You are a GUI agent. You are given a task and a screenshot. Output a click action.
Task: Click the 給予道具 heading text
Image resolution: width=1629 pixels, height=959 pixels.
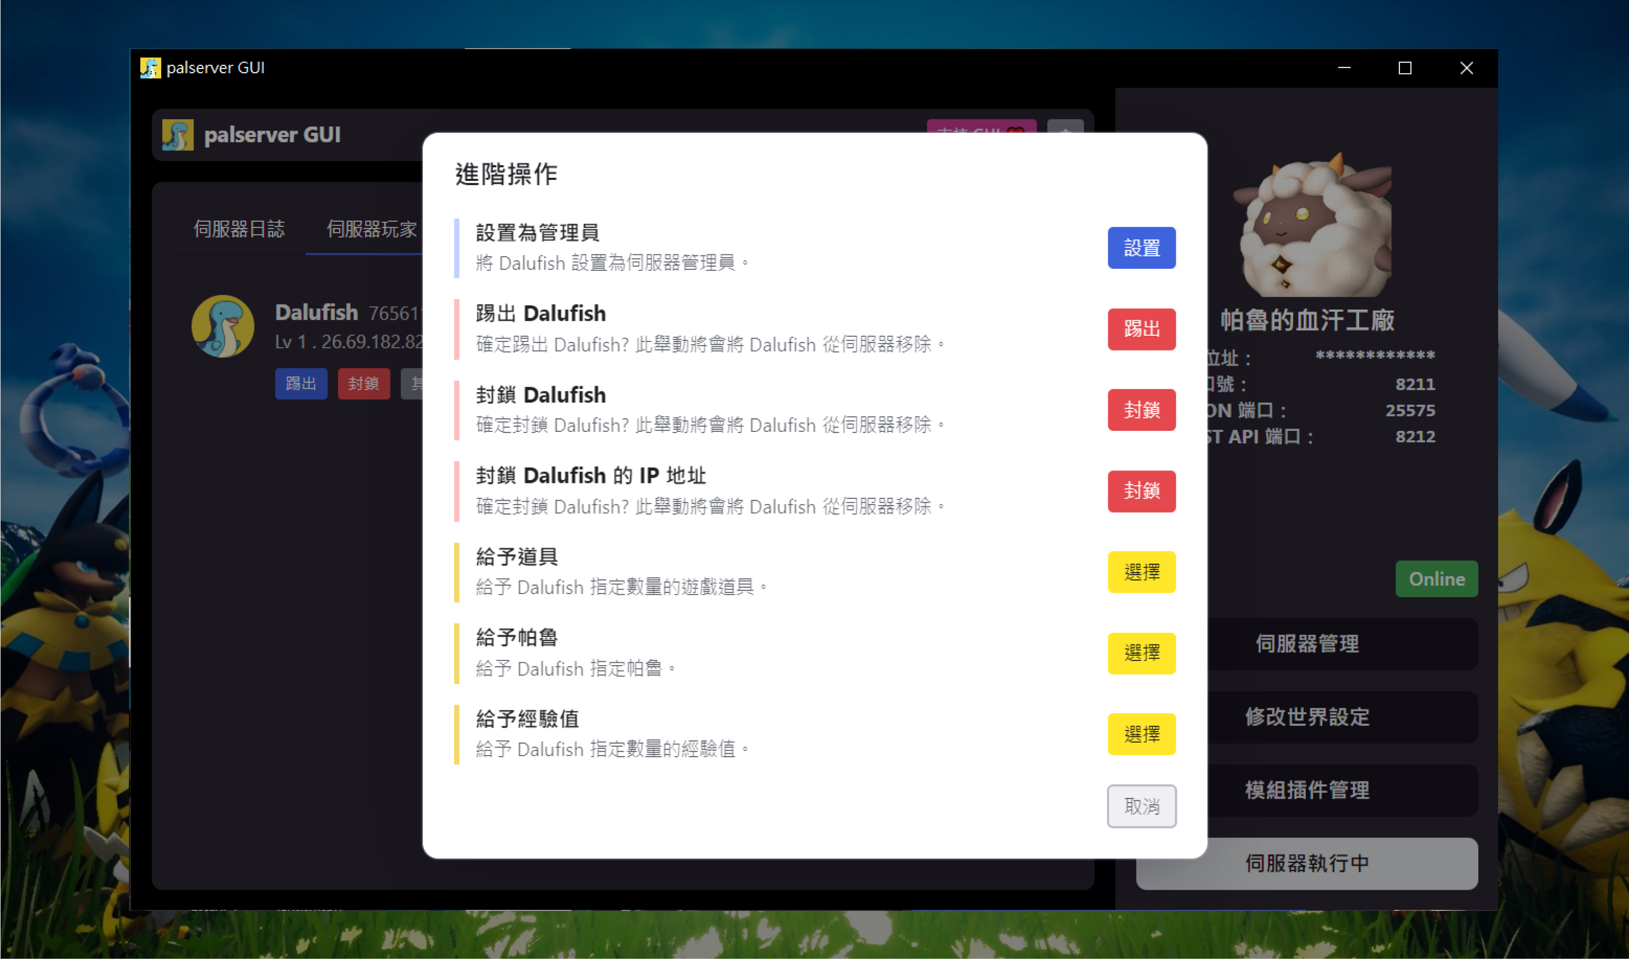(x=517, y=556)
